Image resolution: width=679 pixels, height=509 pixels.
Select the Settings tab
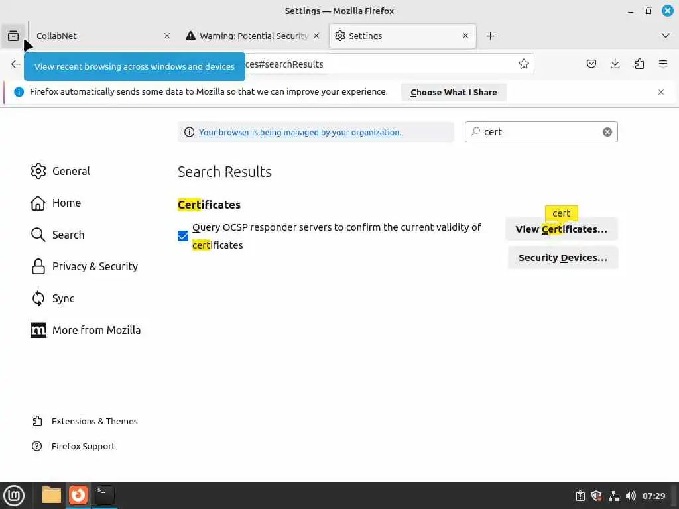(x=402, y=36)
